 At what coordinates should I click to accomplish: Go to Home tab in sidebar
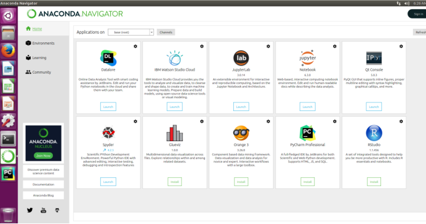pos(34,29)
